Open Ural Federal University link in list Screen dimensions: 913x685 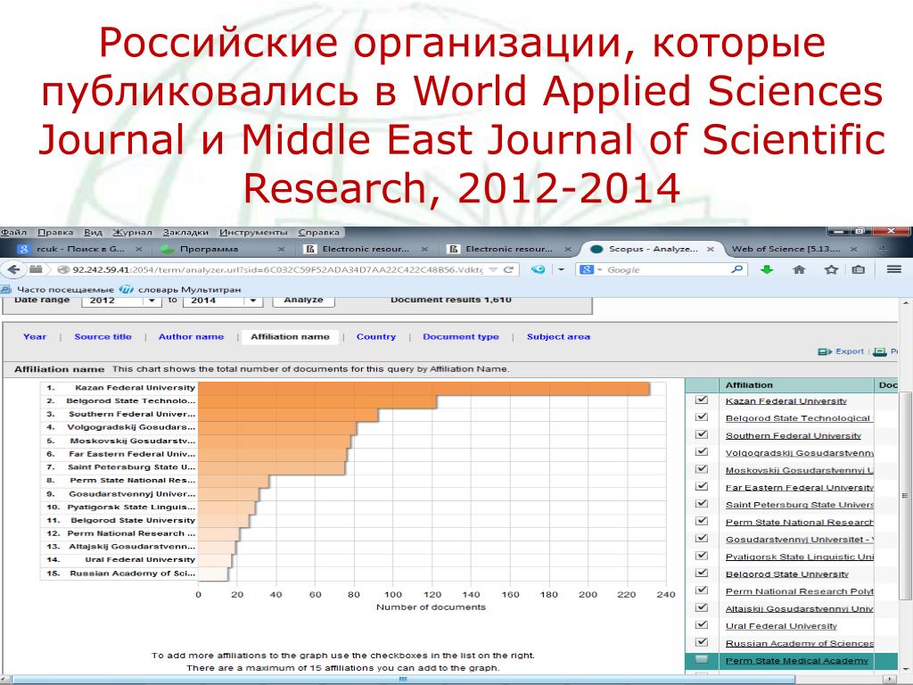(781, 626)
